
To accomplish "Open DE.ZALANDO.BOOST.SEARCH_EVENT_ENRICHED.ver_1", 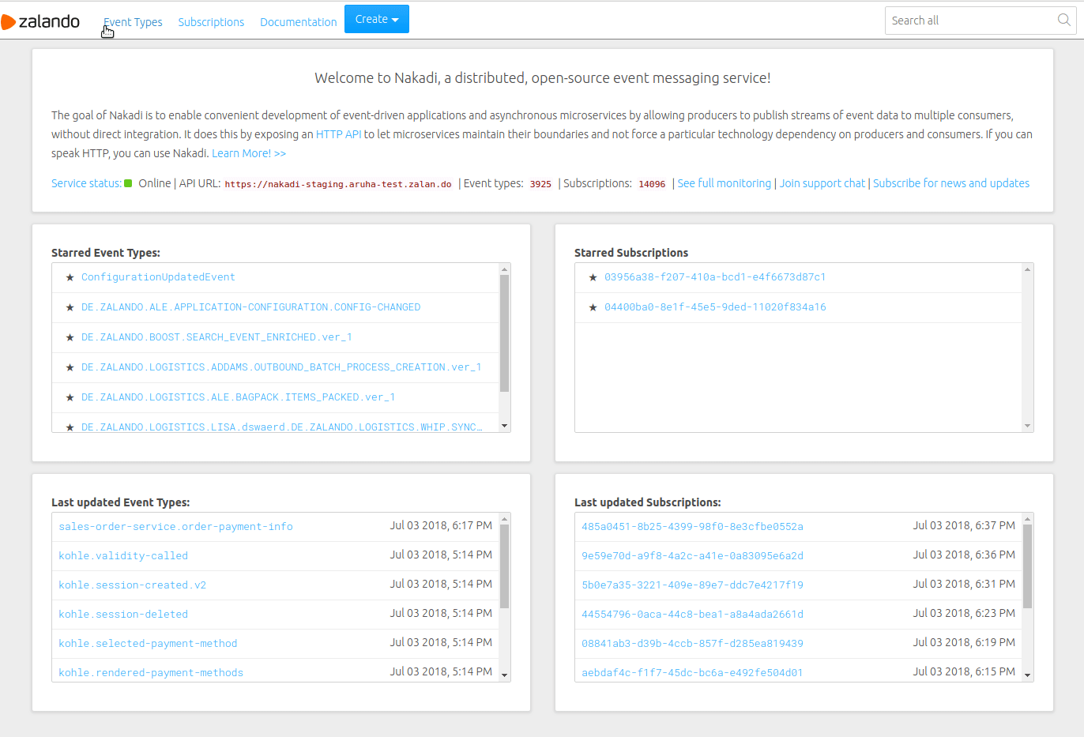I will (216, 337).
